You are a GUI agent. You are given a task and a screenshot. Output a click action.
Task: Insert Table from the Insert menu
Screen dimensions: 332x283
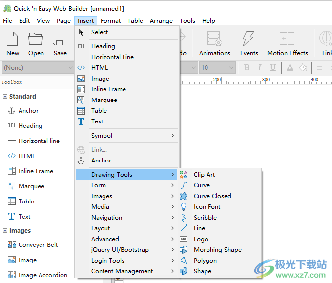(127, 111)
